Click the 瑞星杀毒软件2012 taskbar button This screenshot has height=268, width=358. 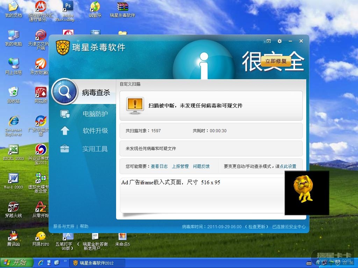(97, 263)
